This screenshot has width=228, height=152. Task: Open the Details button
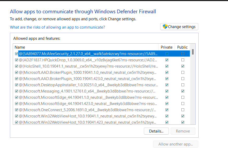point(156,131)
